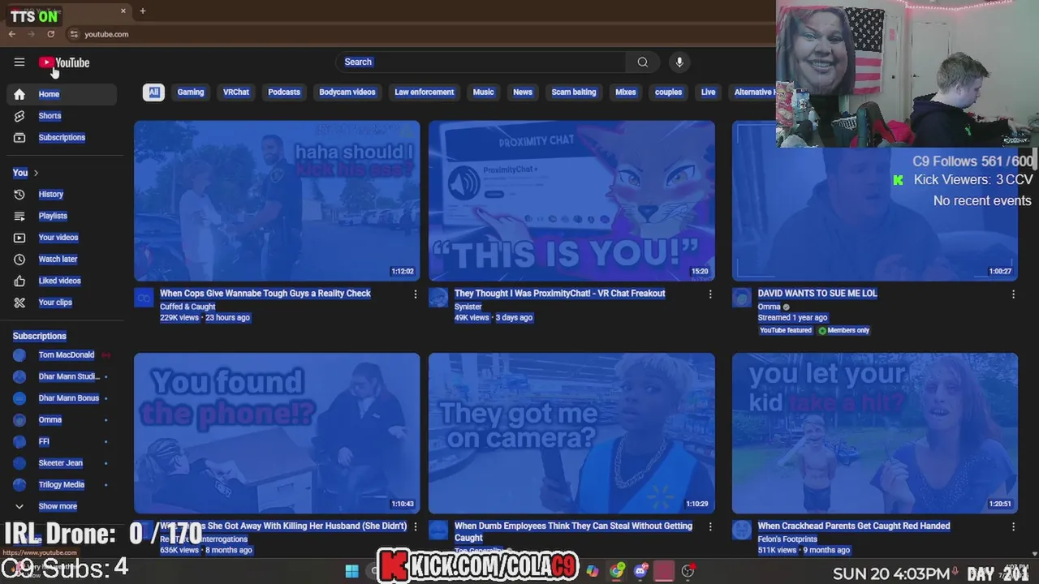This screenshot has width=1039, height=584.
Task: Open options for DAVID WANTS TO SUE video
Action: pyautogui.click(x=1013, y=294)
